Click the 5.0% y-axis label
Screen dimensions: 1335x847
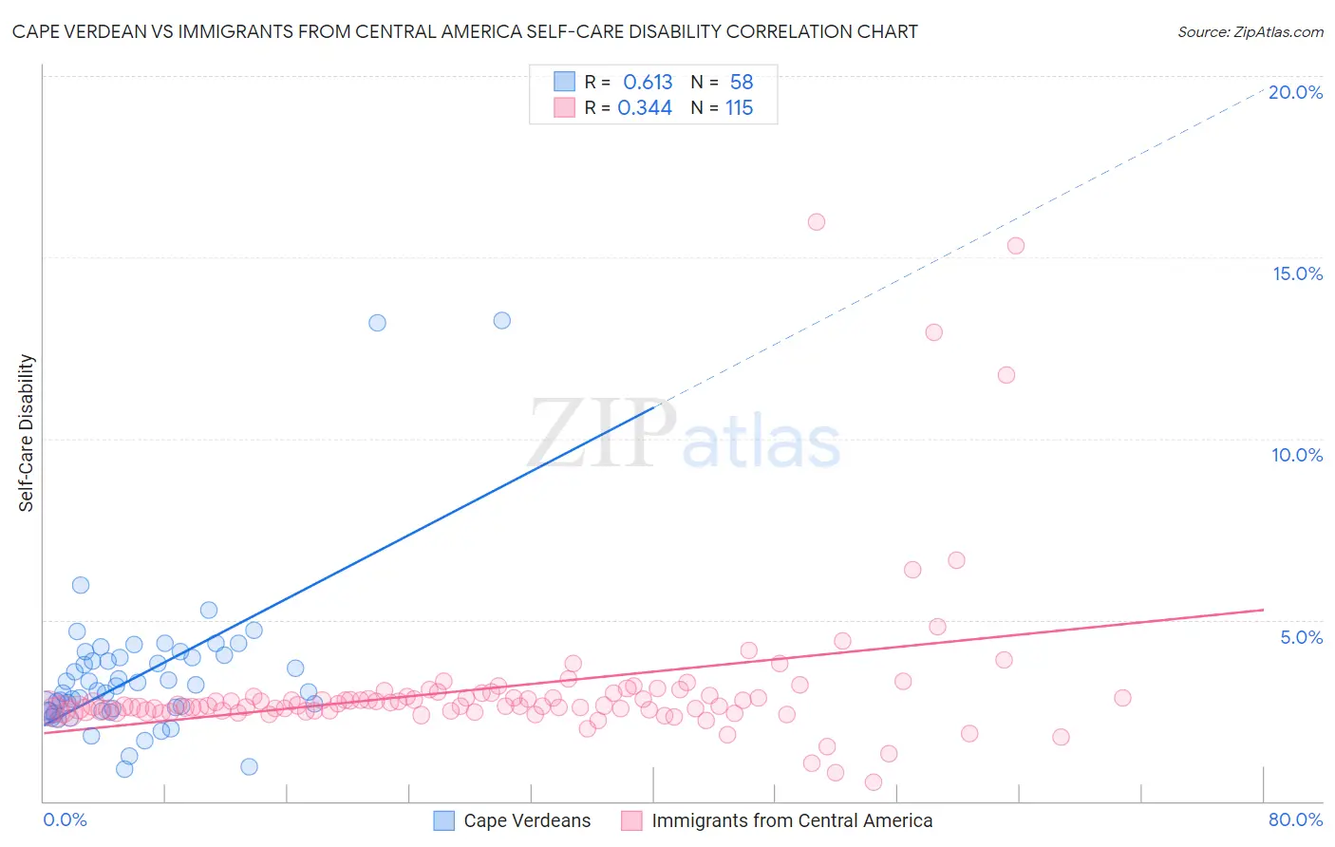coord(1301,637)
